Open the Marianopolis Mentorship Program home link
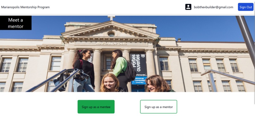The width and height of the screenshot is (255, 116). [25, 7]
